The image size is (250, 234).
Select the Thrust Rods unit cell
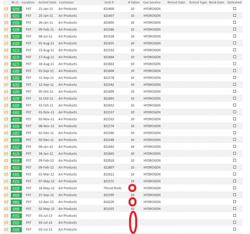coord(112,188)
